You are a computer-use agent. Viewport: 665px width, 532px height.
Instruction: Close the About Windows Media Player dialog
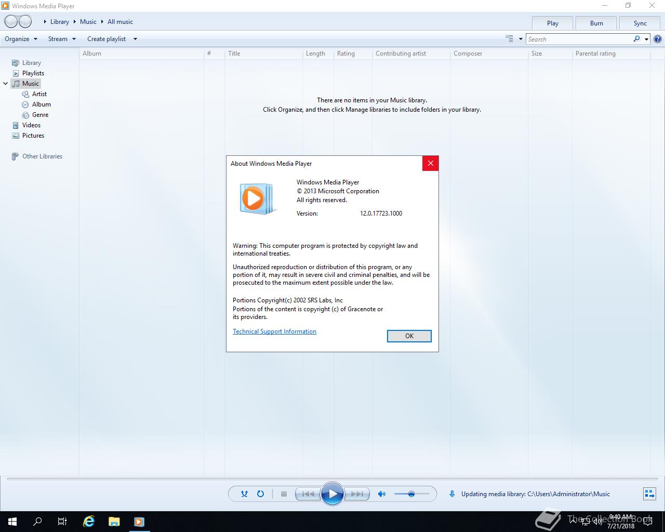pyautogui.click(x=430, y=163)
